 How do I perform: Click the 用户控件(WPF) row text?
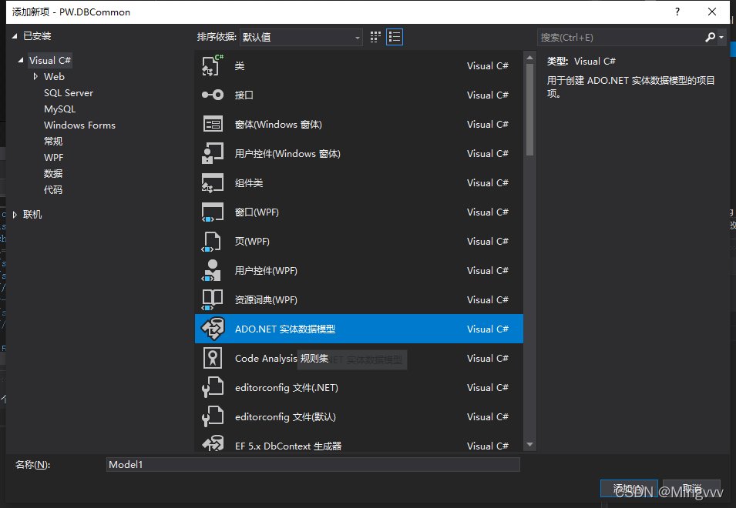(266, 270)
